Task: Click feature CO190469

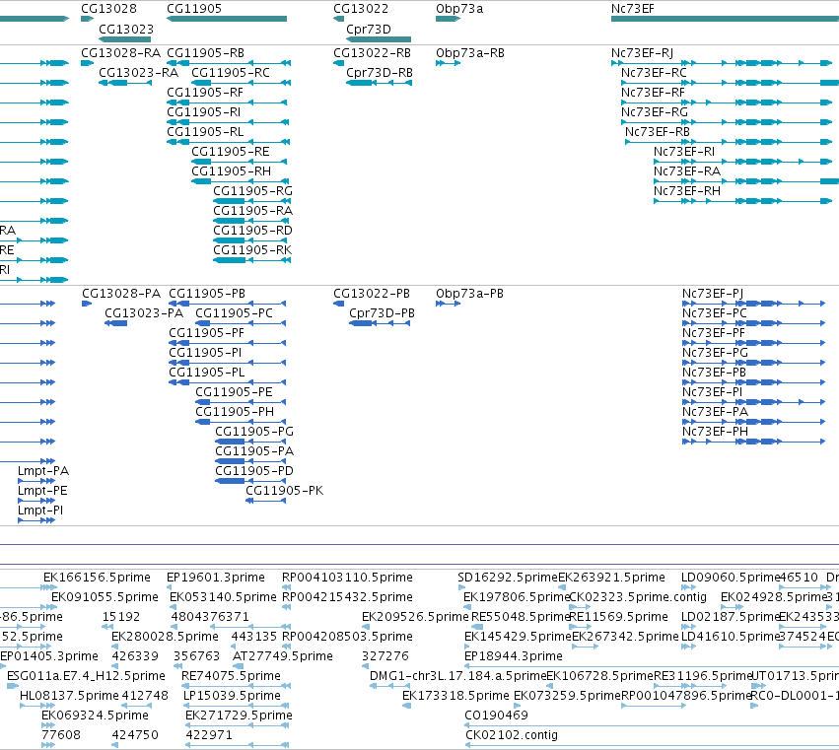Action: (x=496, y=716)
